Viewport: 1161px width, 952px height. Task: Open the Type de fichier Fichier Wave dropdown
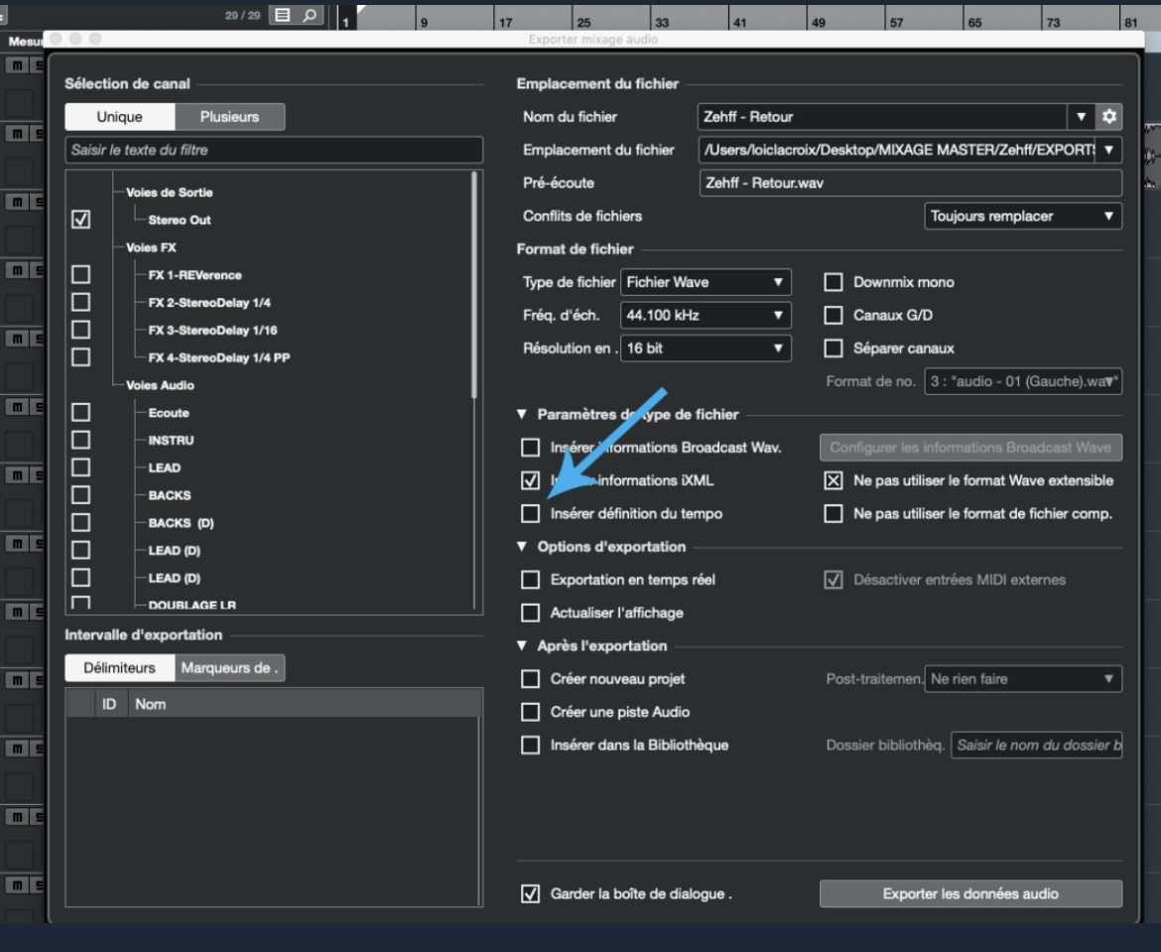tap(706, 282)
